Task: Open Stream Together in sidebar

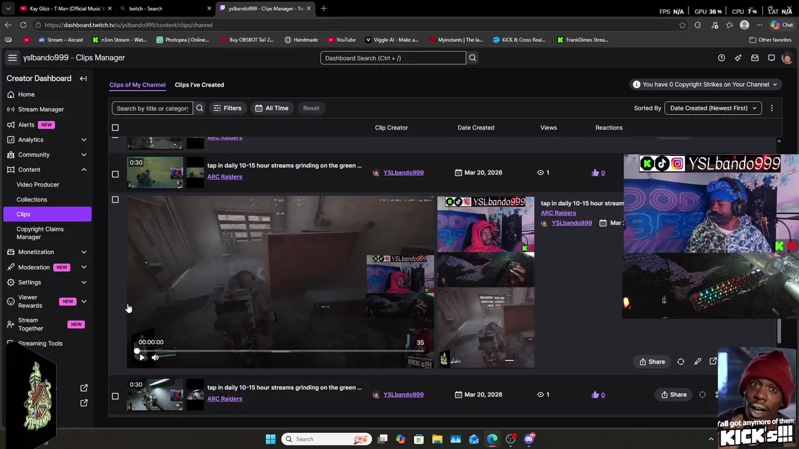Action: pos(47,324)
